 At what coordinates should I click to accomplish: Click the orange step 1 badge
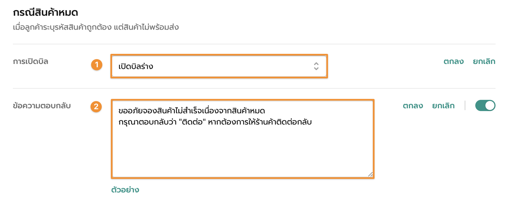pos(97,65)
